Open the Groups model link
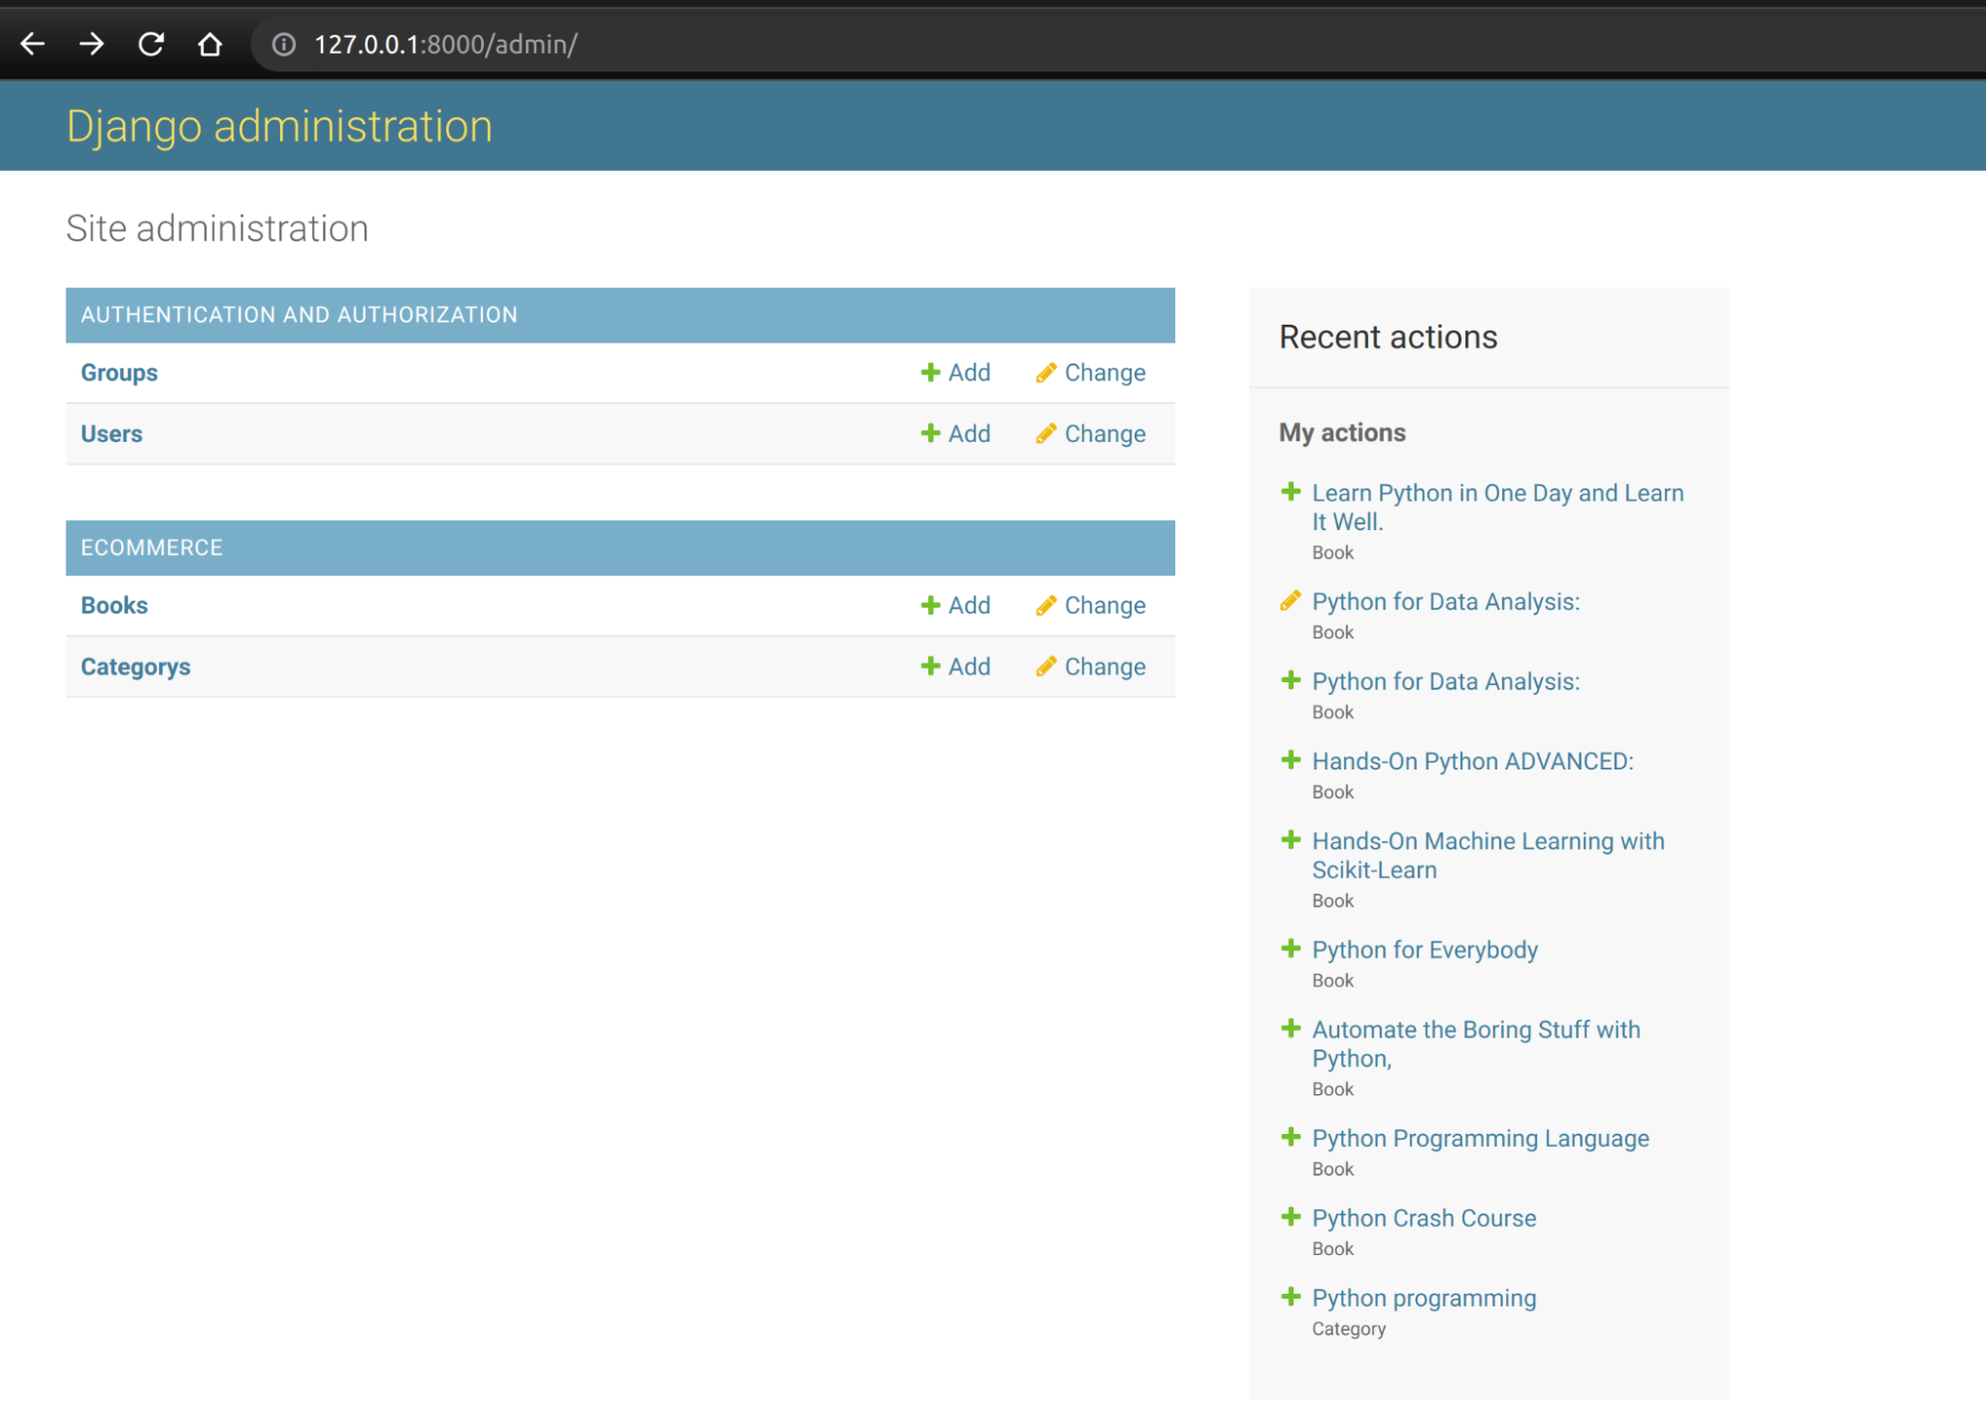1986x1401 pixels. [119, 372]
